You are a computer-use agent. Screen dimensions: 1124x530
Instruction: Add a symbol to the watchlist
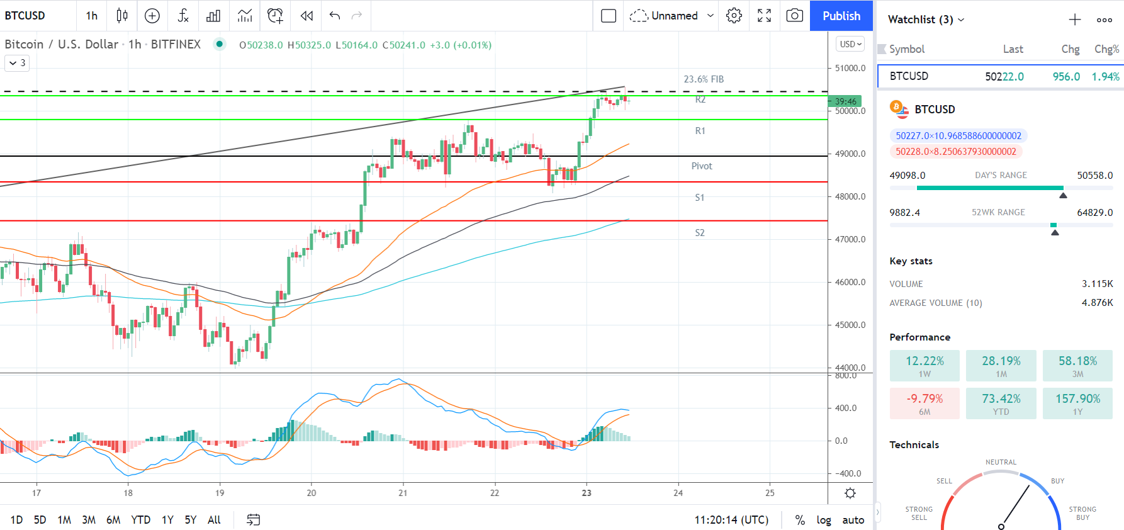[1075, 20]
